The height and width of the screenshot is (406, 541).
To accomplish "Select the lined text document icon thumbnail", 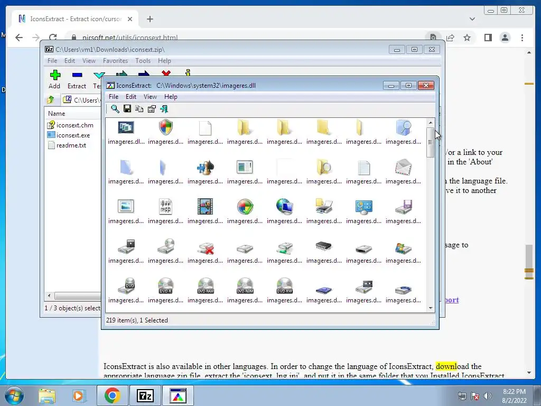I will click(363, 168).
